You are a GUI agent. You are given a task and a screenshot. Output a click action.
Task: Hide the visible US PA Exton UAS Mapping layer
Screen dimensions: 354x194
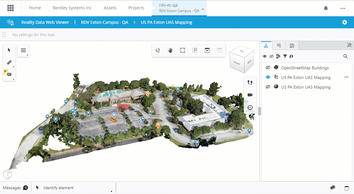tap(268, 77)
